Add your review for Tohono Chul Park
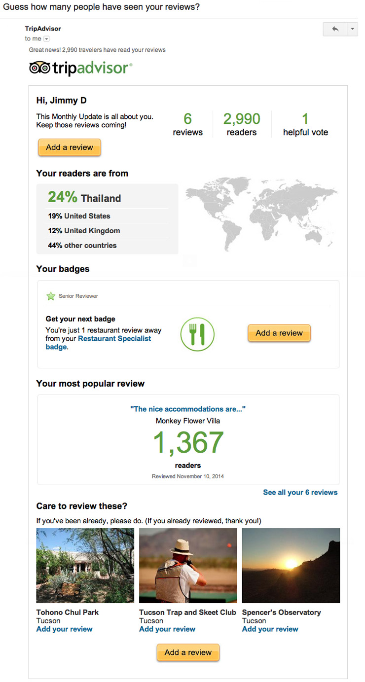The width and height of the screenshot is (365, 682). [x=65, y=629]
